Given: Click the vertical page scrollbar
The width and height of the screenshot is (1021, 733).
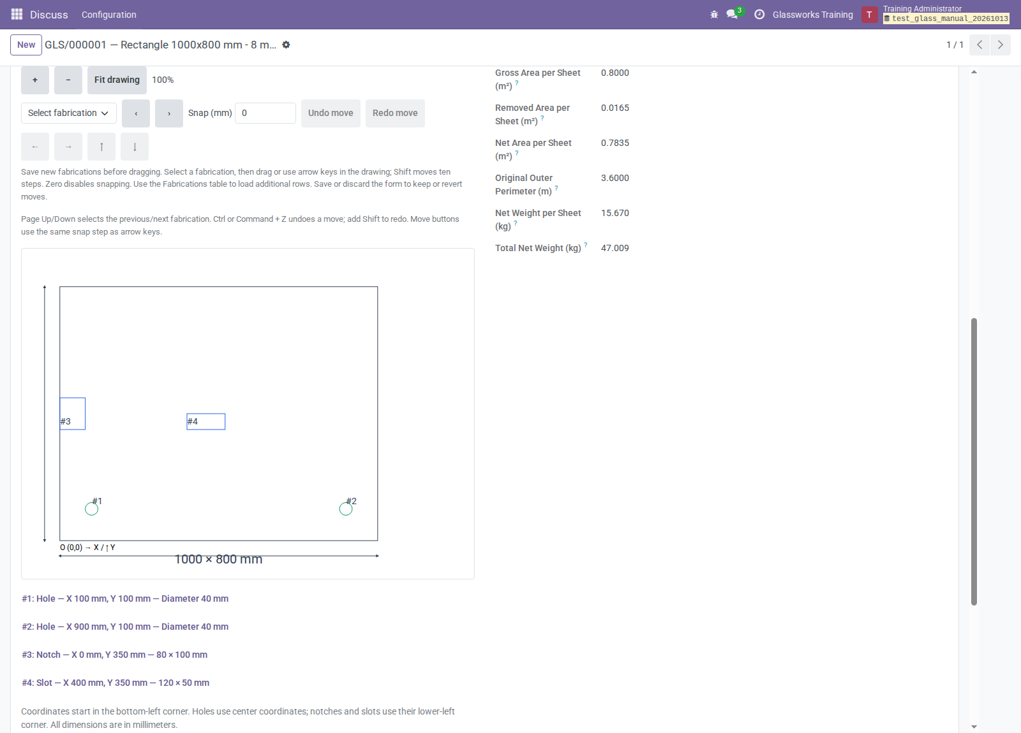Looking at the screenshot, I should (974, 461).
